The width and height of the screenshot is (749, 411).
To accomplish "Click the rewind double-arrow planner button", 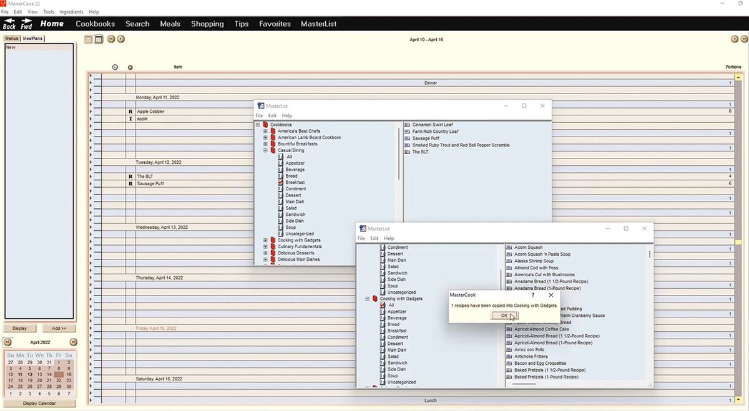I will click(111, 39).
